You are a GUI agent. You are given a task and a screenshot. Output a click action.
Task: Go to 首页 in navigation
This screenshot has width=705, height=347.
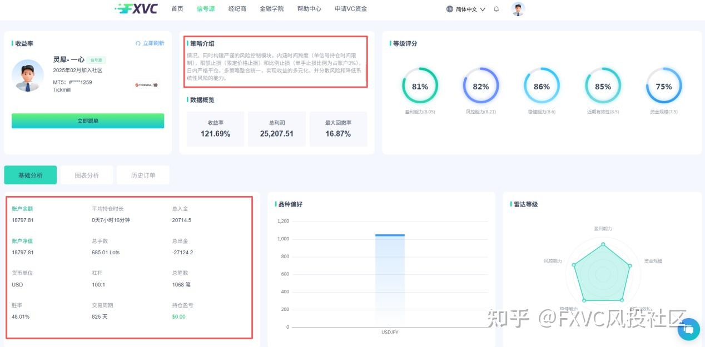177,9
